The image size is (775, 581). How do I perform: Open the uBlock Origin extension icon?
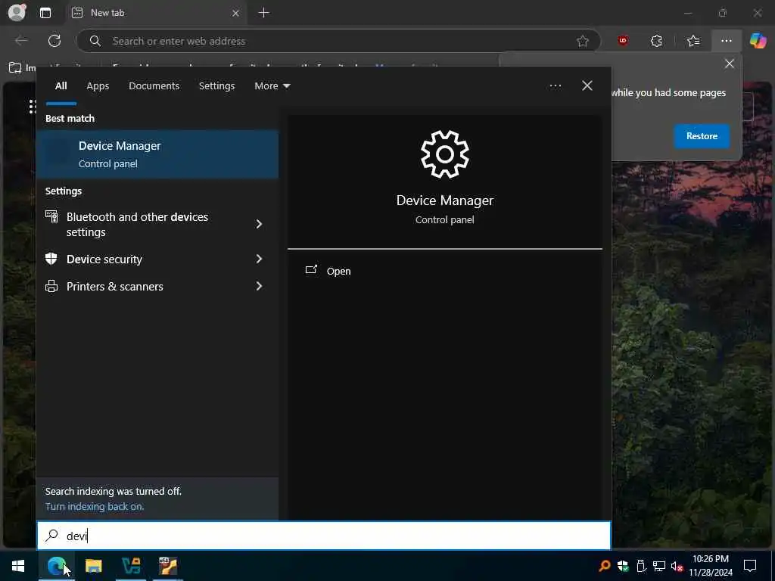point(623,41)
